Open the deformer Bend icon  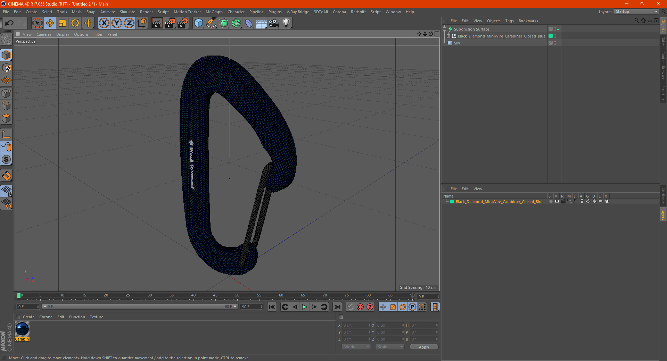[249, 23]
